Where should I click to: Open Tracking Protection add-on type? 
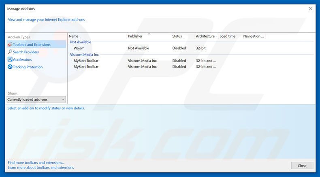[x=28, y=67]
